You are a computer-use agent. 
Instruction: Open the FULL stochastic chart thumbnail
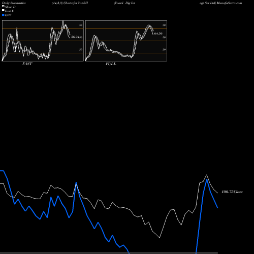click(x=126, y=41)
